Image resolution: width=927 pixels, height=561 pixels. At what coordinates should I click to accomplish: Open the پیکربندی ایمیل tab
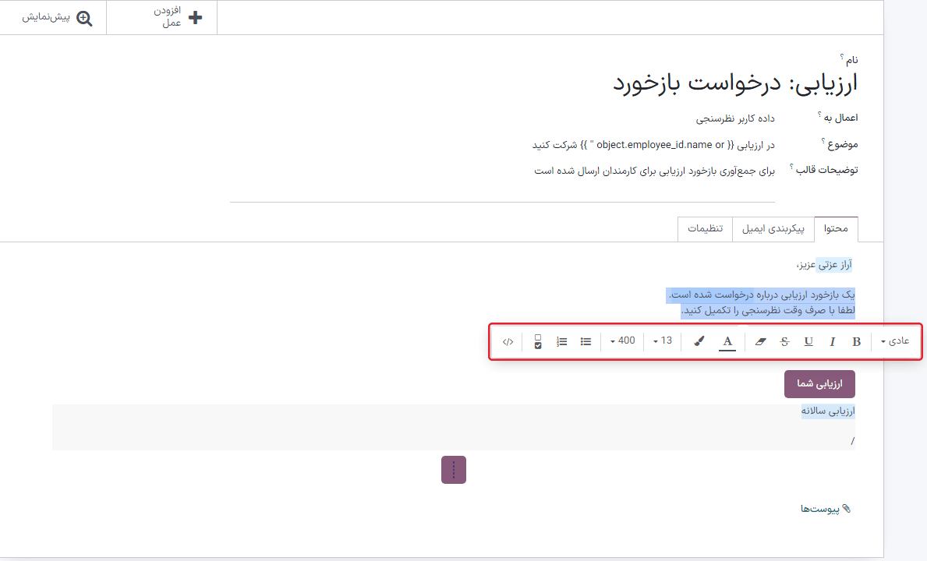(773, 228)
